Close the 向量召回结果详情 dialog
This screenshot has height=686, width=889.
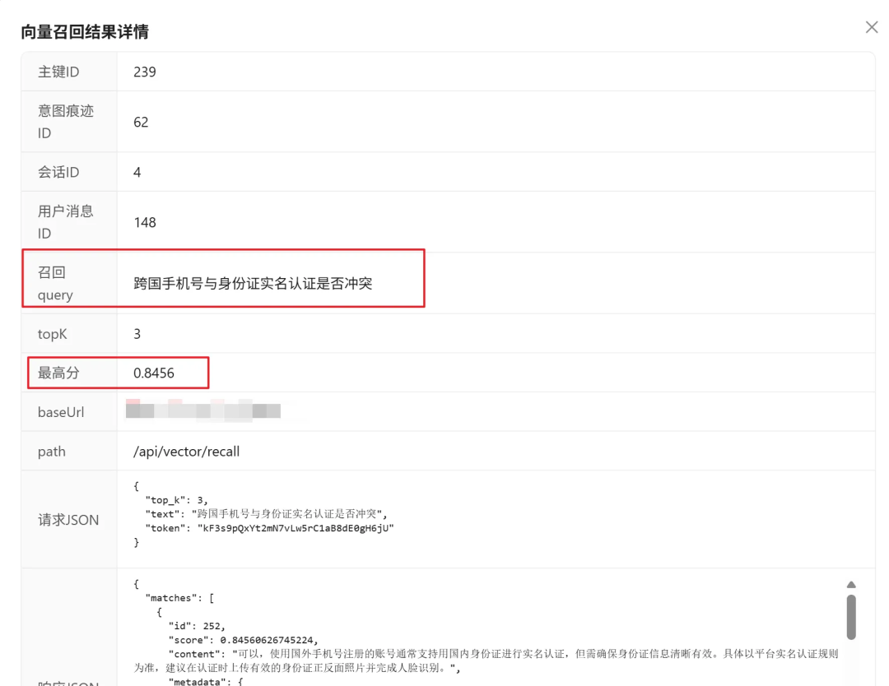(872, 27)
